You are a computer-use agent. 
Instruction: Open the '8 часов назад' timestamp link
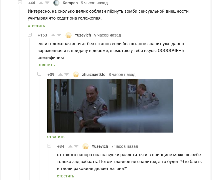122,74
